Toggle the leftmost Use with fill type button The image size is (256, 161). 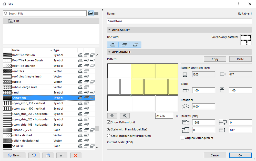112,45
